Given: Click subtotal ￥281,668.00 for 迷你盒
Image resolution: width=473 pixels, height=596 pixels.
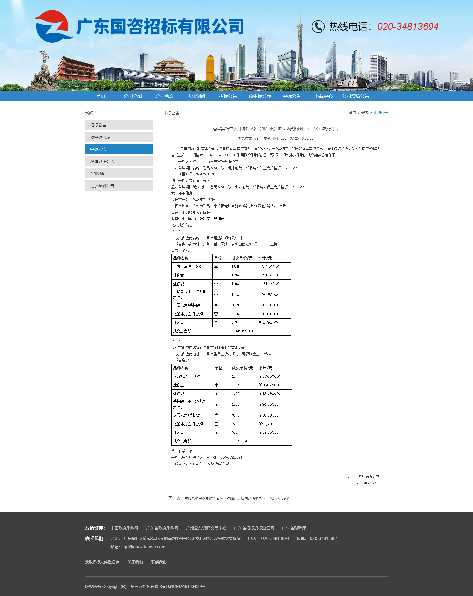Looking at the screenshot, I should coord(274,275).
